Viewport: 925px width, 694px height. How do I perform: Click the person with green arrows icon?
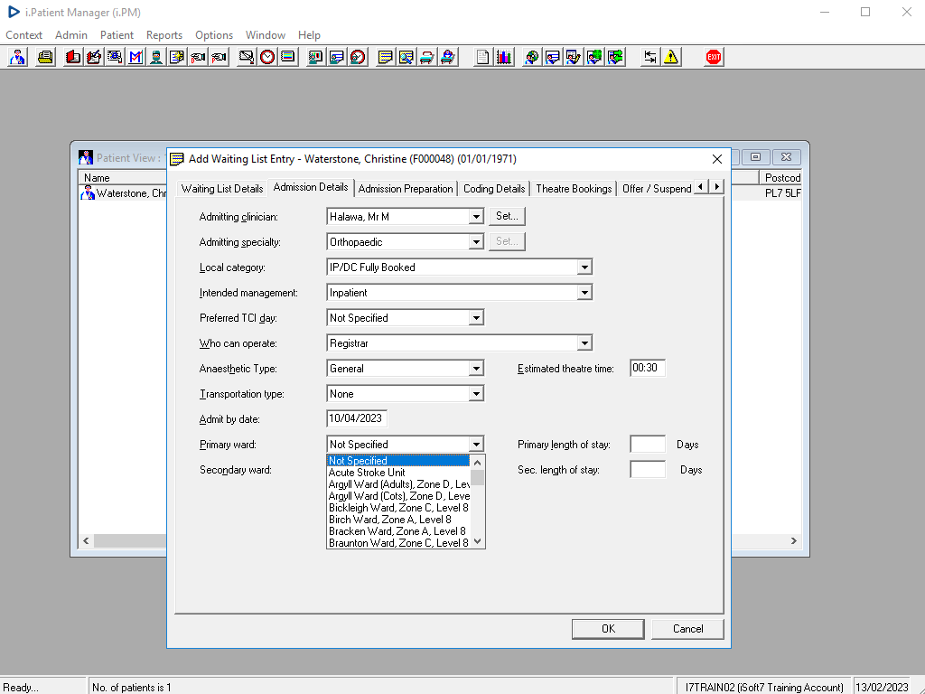(615, 57)
